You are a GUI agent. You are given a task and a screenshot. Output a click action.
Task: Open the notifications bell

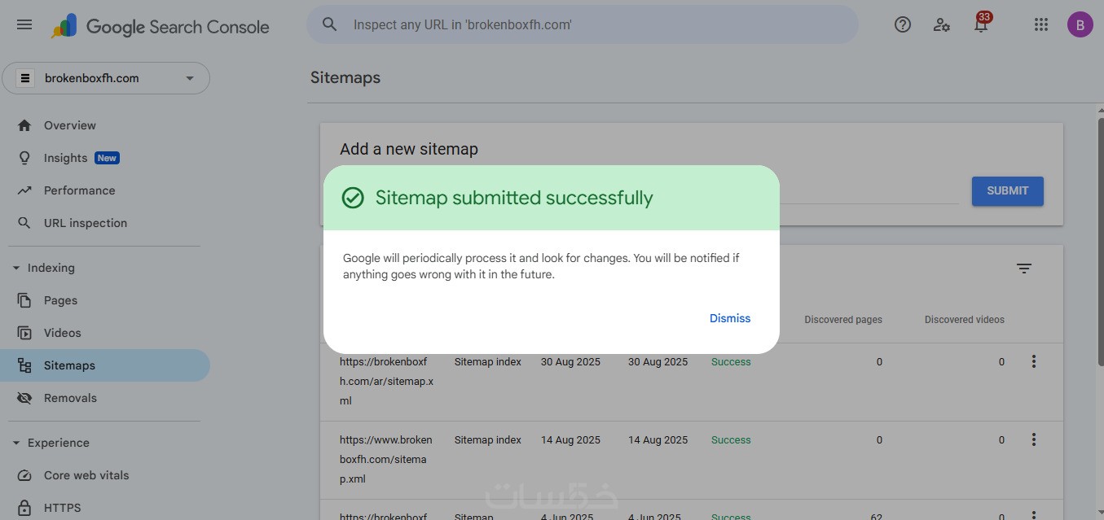coord(981,25)
